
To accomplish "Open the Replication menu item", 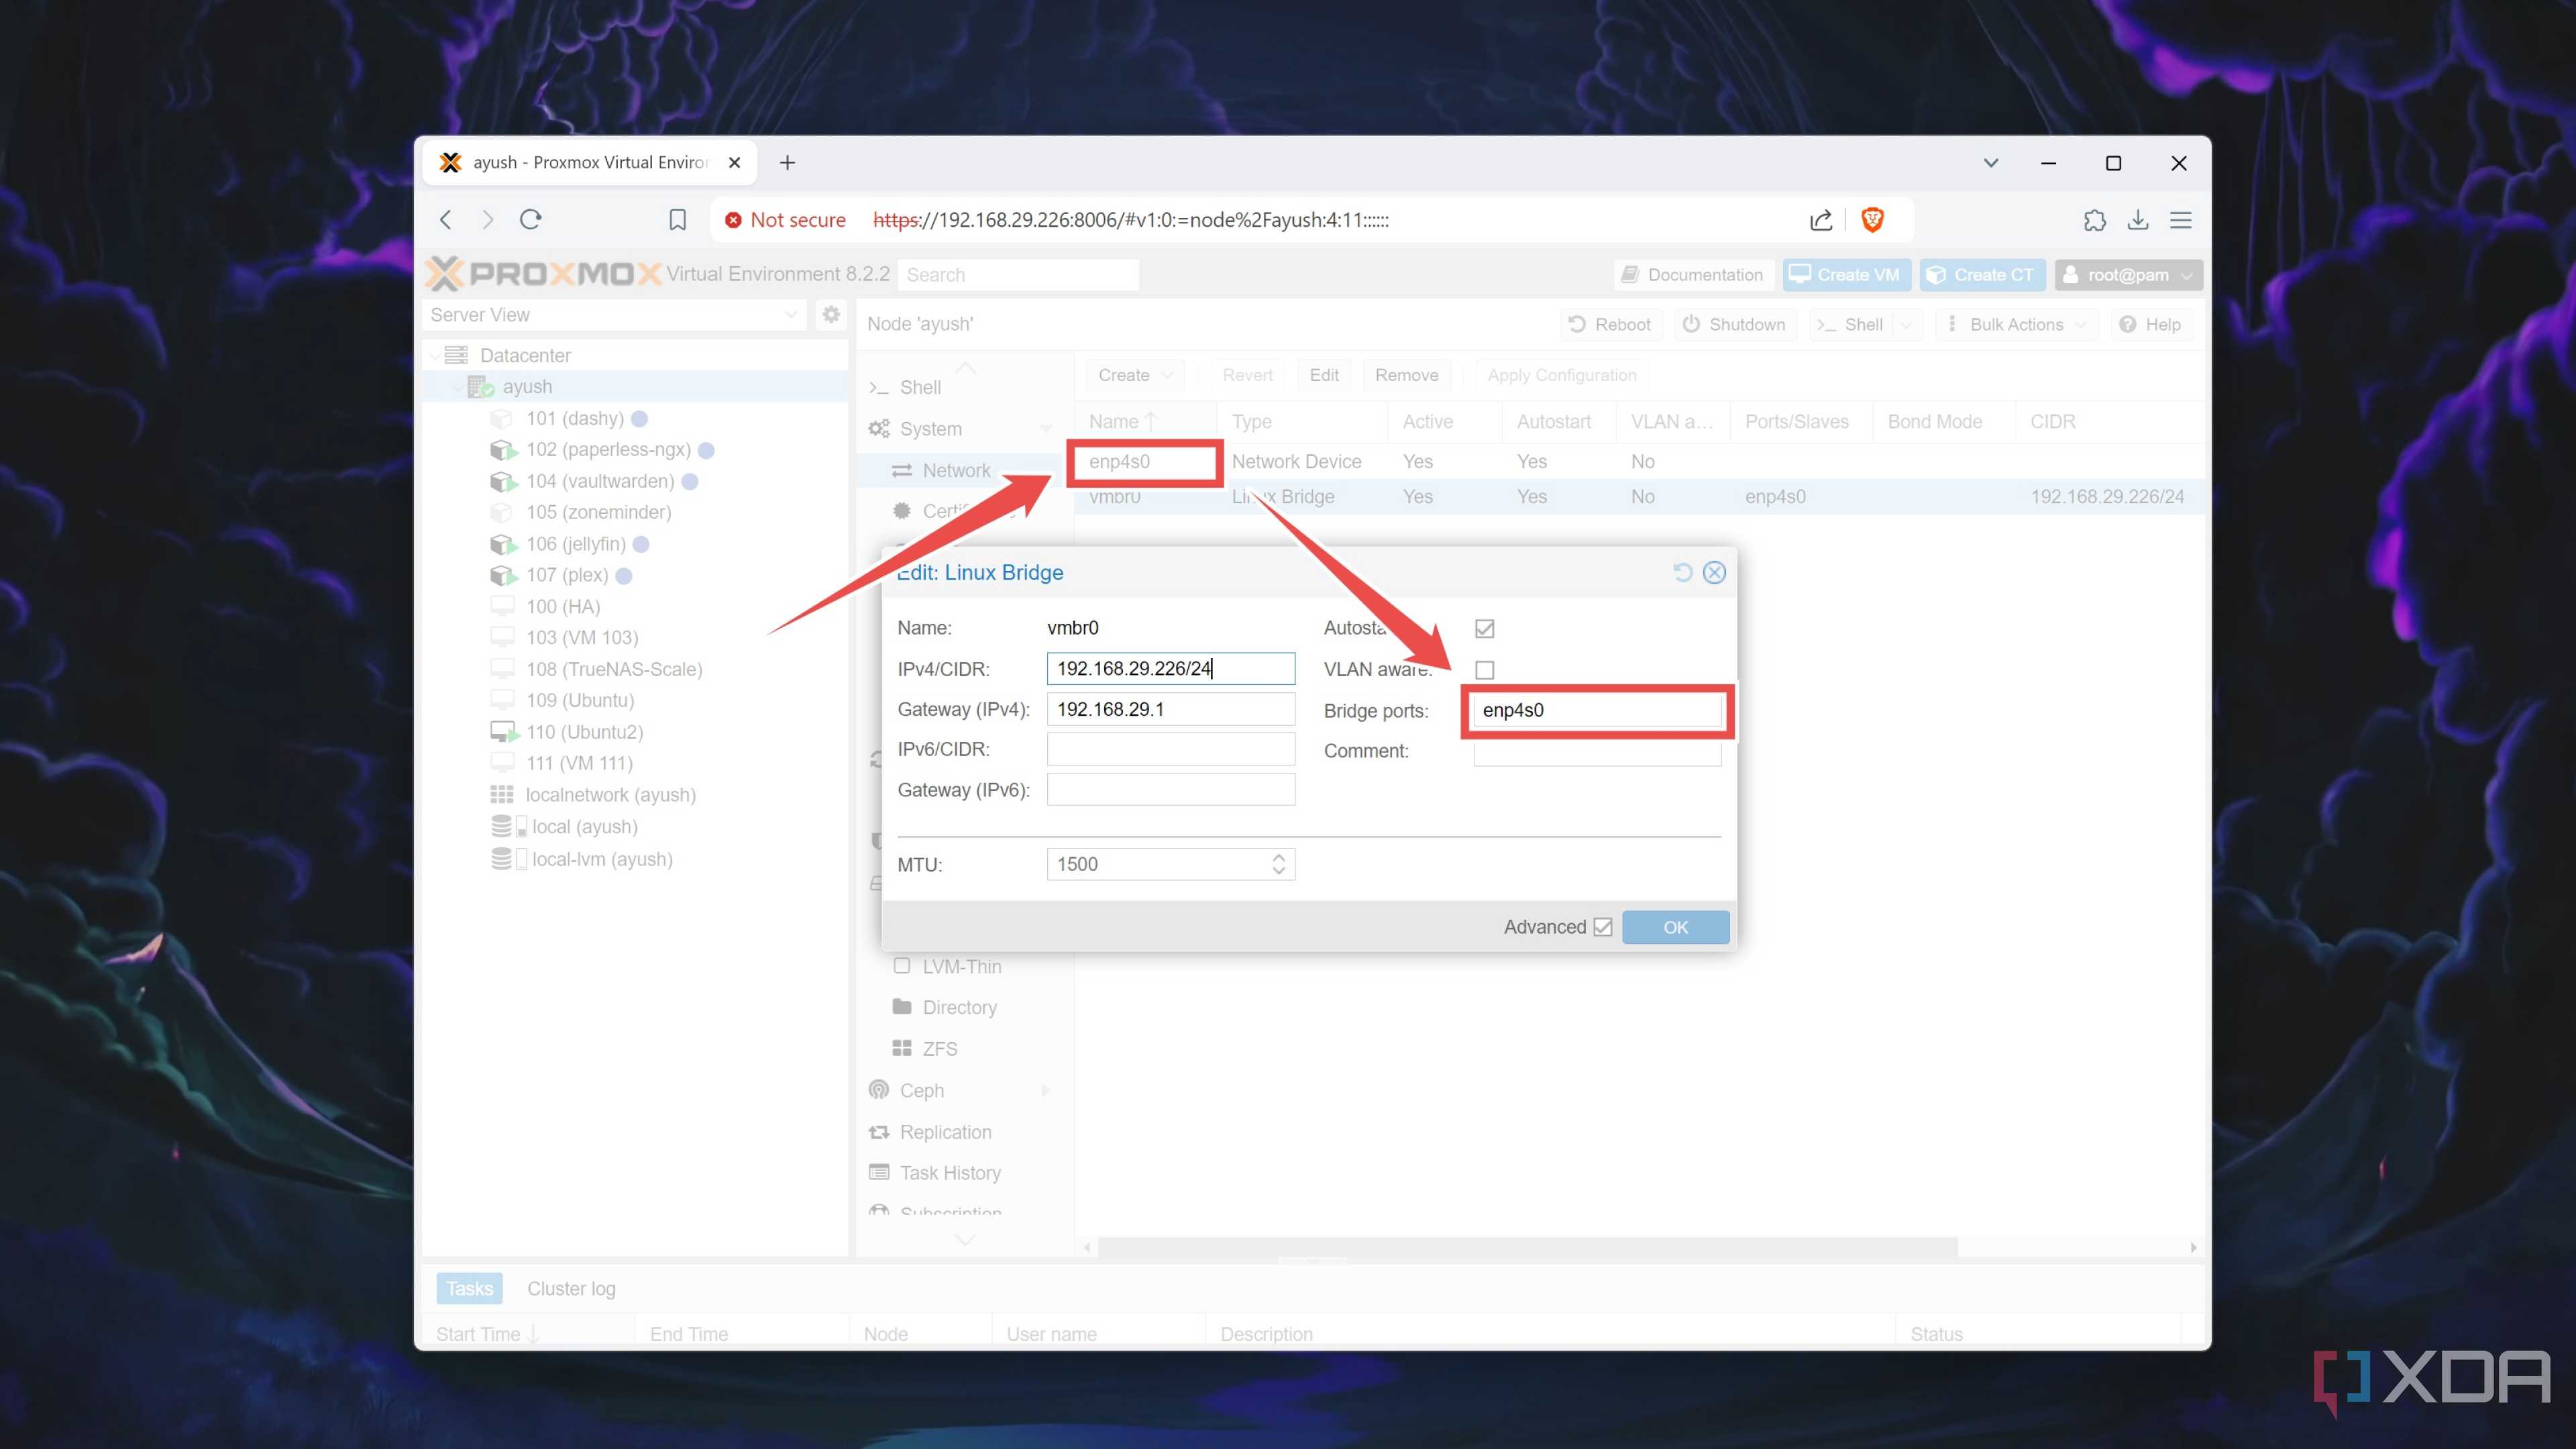I will pyautogui.click(x=931, y=1132).
